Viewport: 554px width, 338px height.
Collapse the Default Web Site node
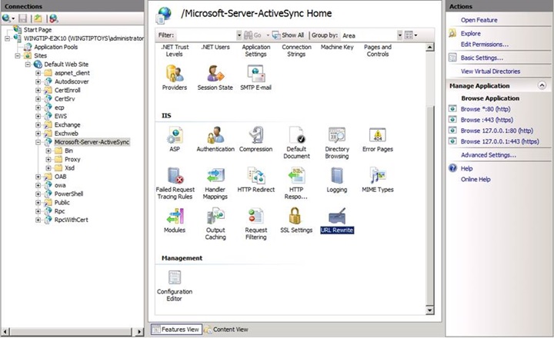click(x=28, y=65)
